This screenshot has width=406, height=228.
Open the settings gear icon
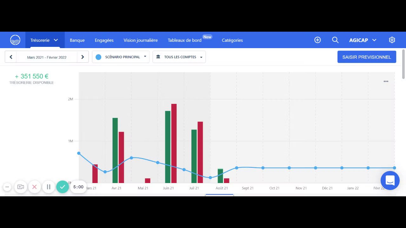coord(392,40)
